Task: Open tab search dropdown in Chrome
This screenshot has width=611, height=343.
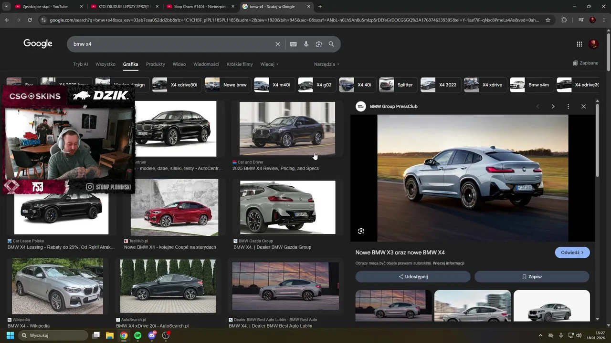Action: tap(6, 7)
